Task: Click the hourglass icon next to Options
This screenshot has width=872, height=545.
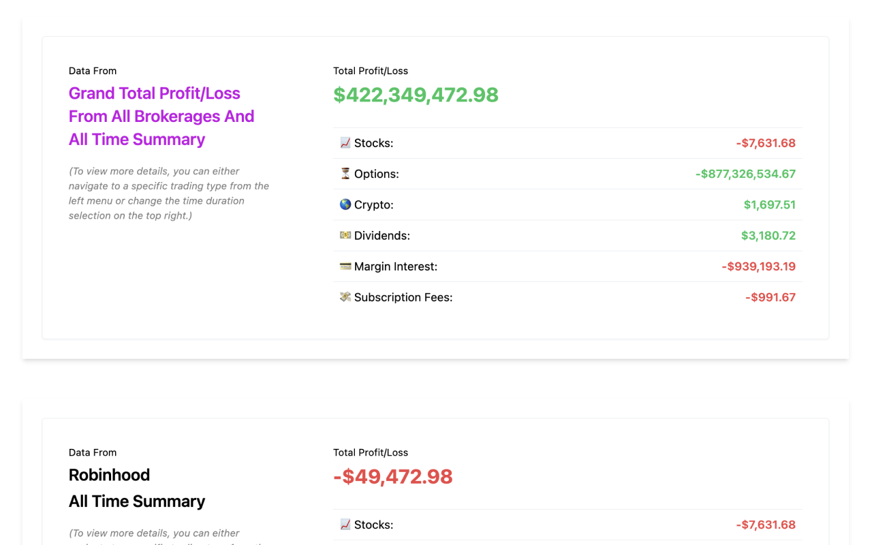Action: click(x=345, y=174)
